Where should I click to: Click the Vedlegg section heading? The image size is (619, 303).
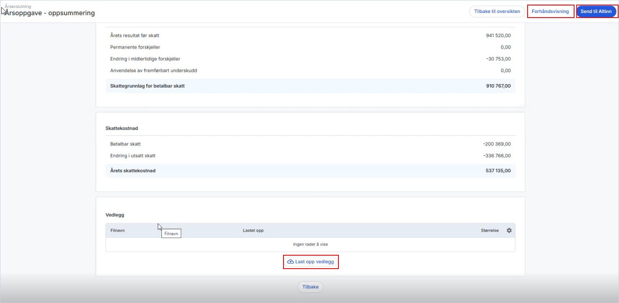click(115, 215)
